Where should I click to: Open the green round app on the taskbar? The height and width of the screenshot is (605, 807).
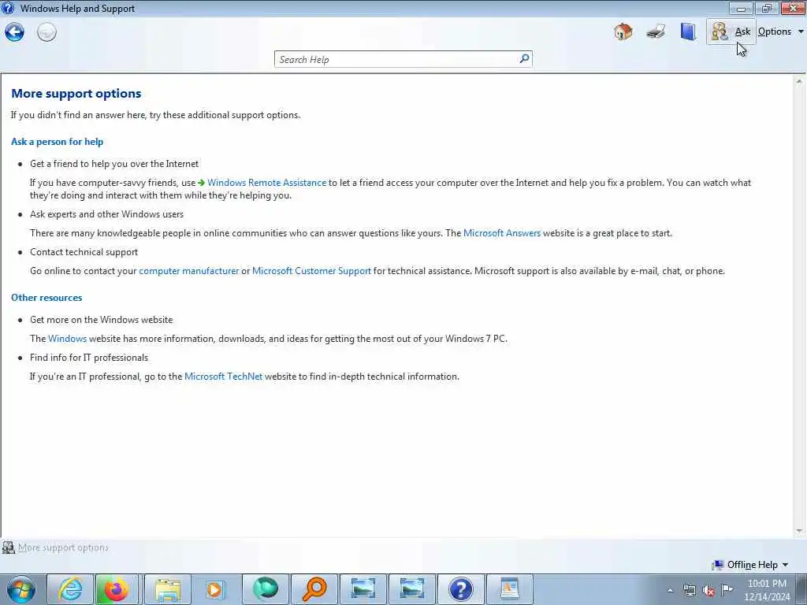tap(265, 589)
